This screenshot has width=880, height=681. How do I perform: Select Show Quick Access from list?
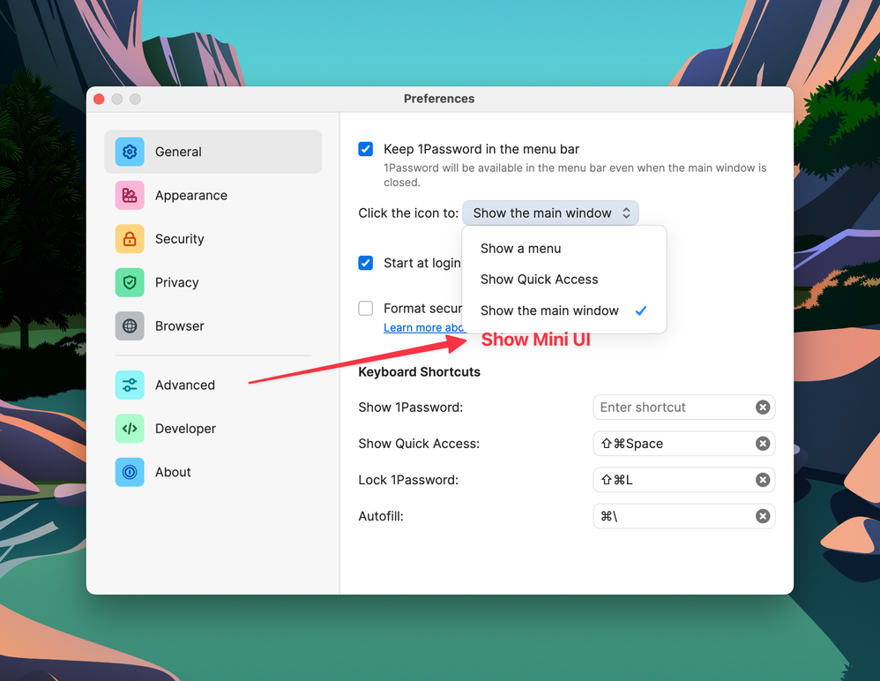[539, 280]
